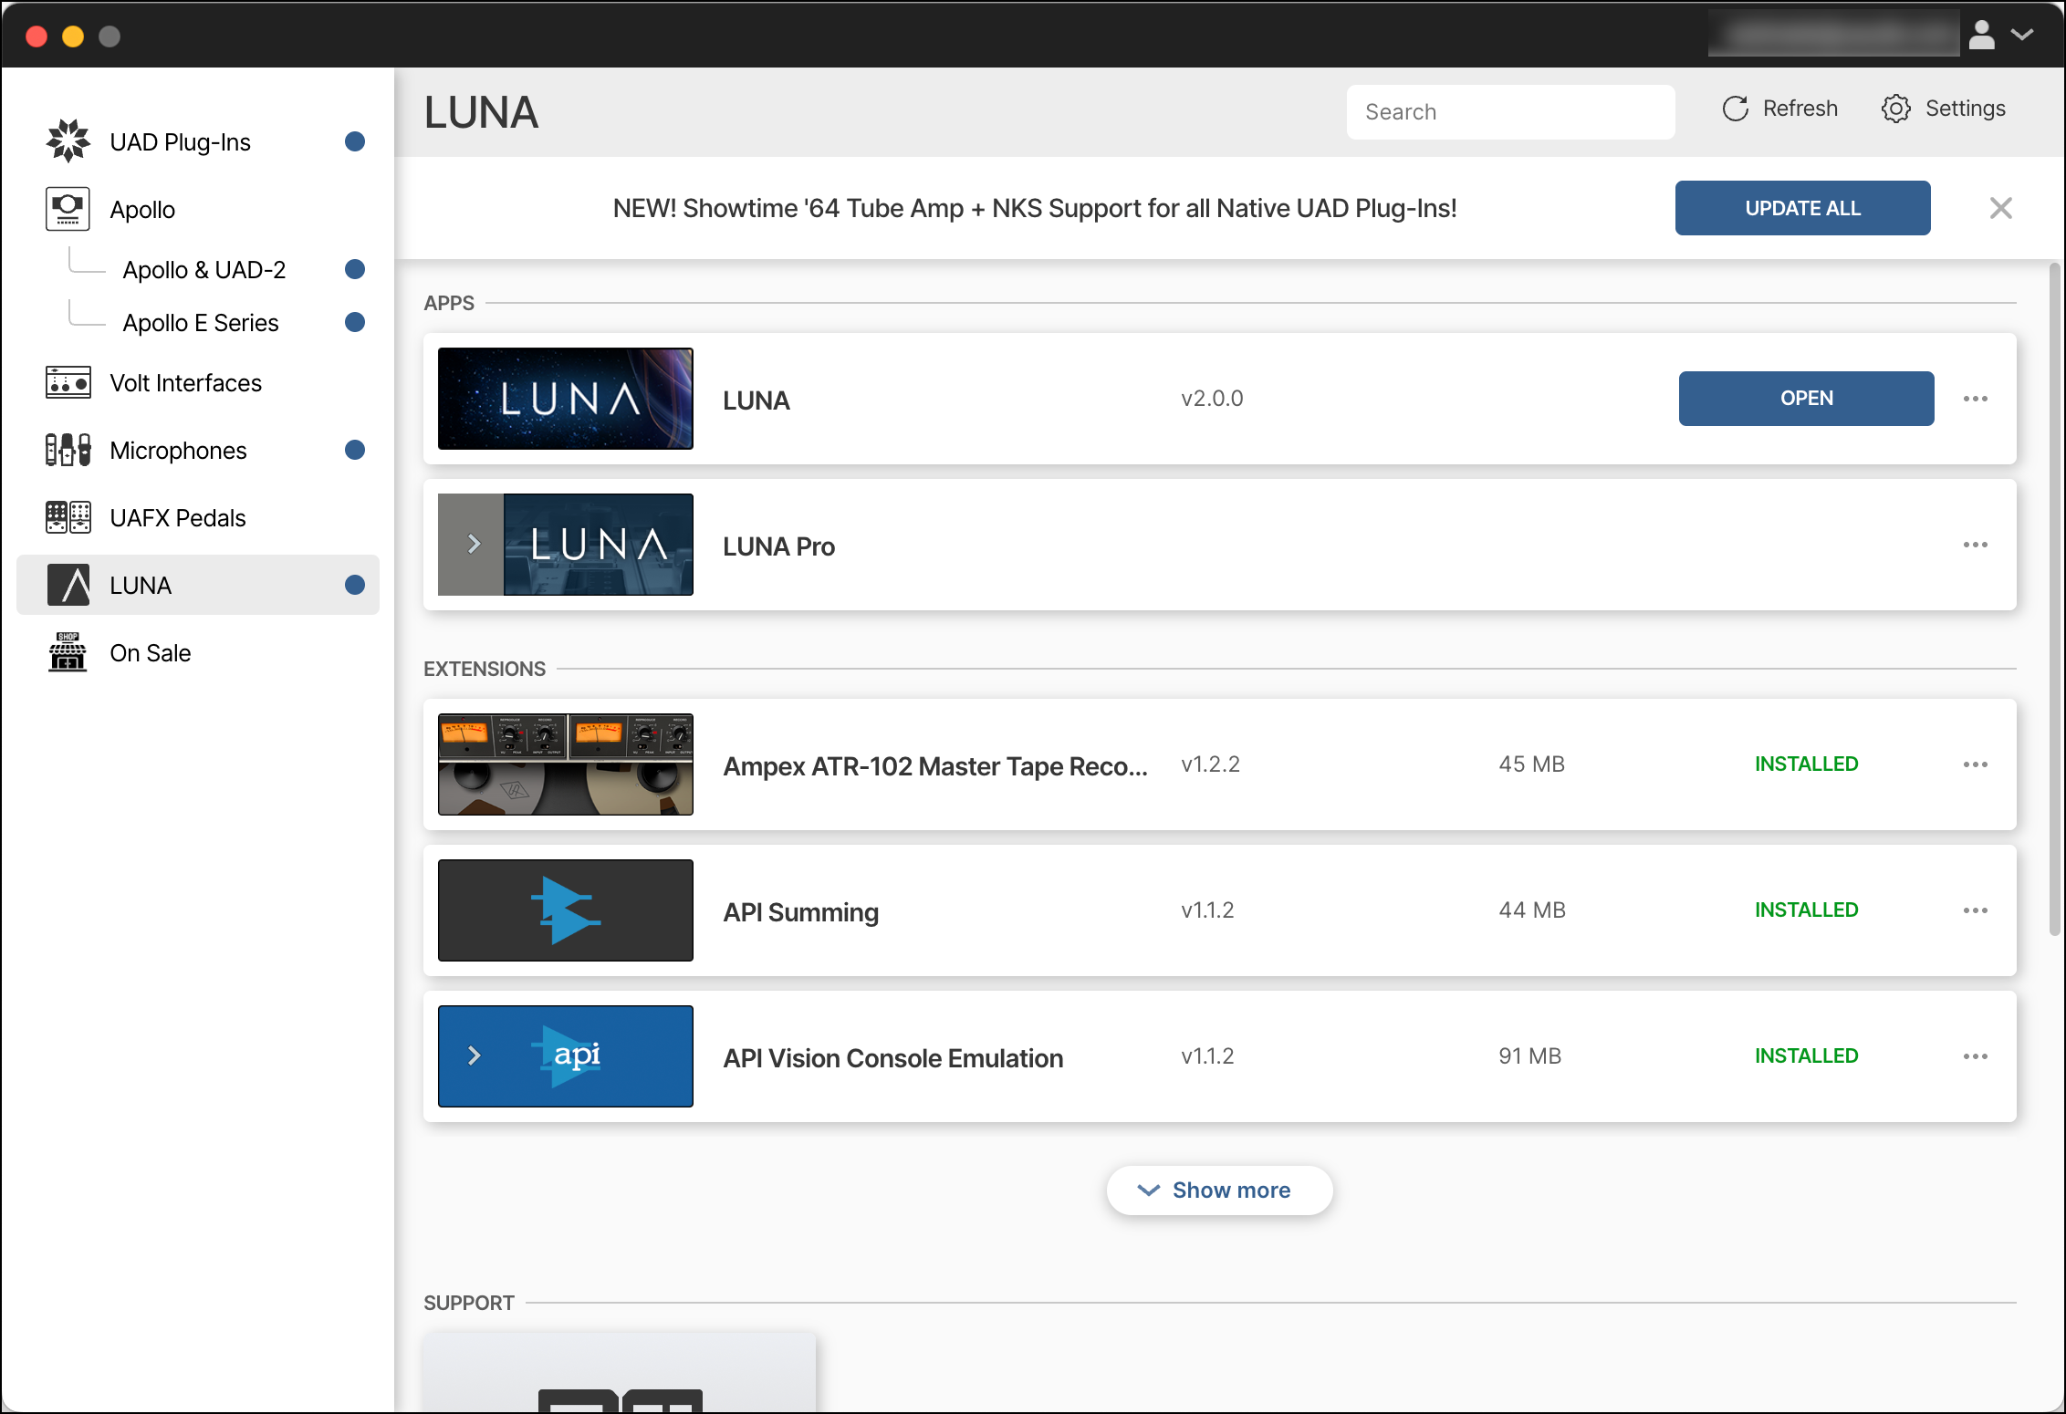Open the Microphones category icon
The height and width of the screenshot is (1414, 2066).
click(x=68, y=450)
